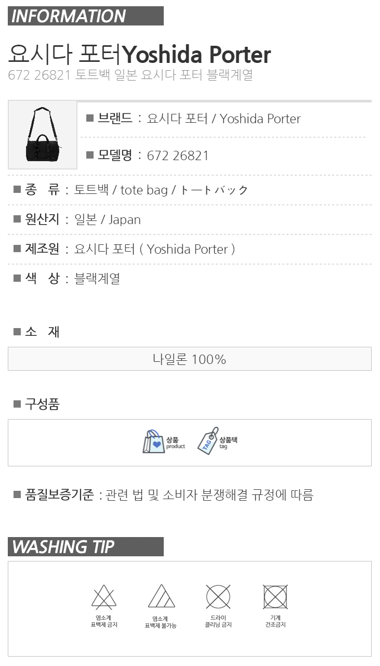Click the 원산지 value 일본 / Japan
The width and height of the screenshot is (380, 666).
coord(108,219)
